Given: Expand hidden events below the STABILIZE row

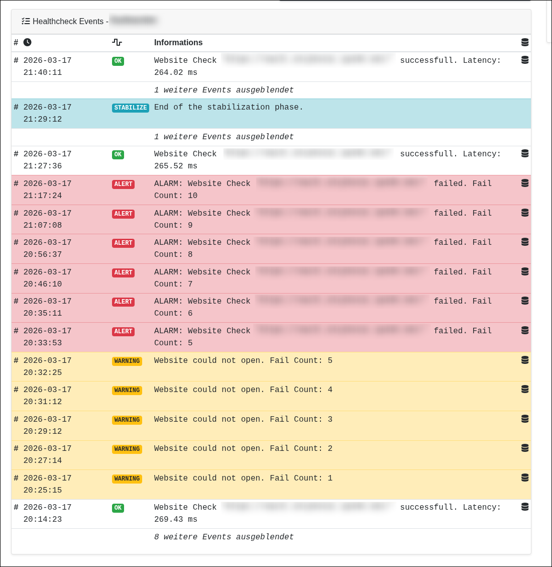Looking at the screenshot, I should tap(224, 137).
